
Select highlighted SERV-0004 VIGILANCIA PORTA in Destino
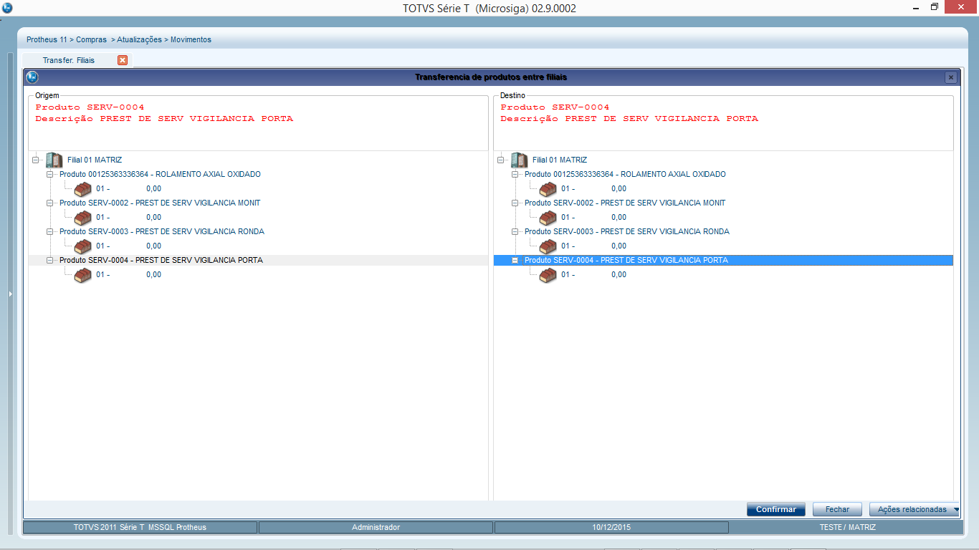(x=626, y=260)
